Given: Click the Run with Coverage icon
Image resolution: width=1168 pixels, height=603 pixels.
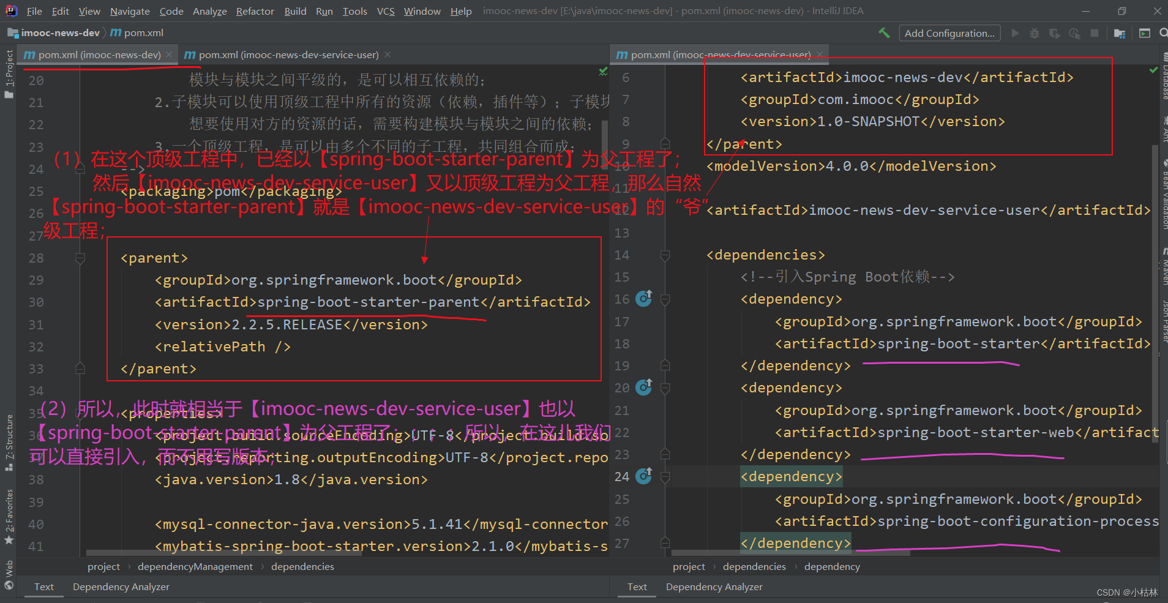Looking at the screenshot, I should click(1054, 33).
